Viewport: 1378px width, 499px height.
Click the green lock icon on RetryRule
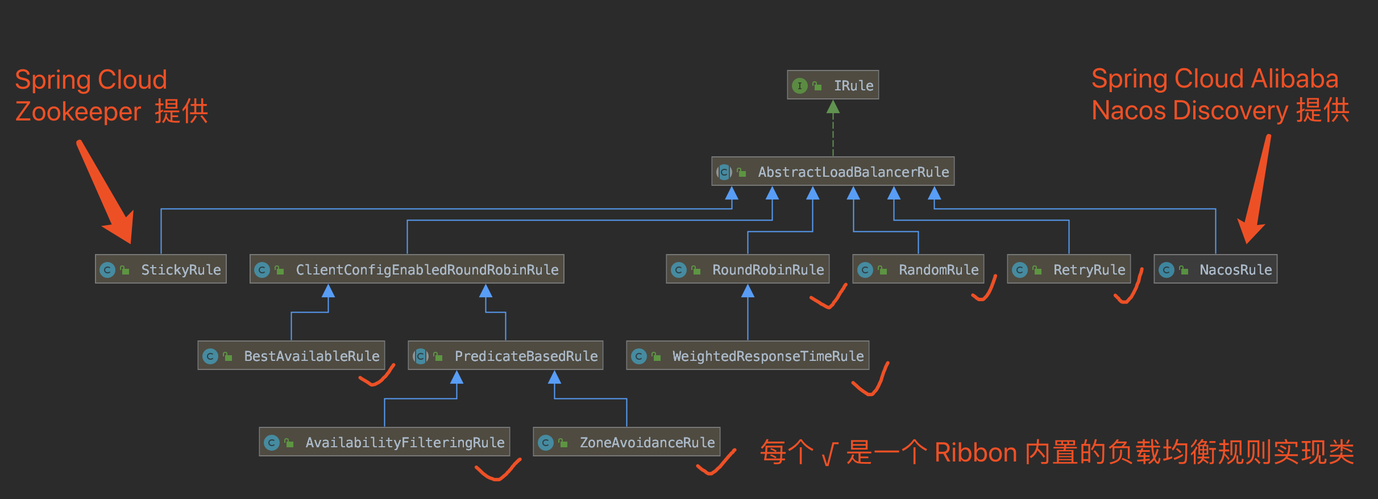point(1037,270)
